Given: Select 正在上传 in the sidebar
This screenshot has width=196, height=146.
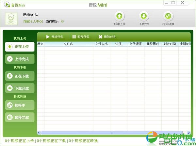Looking at the screenshot, I should (20, 47).
